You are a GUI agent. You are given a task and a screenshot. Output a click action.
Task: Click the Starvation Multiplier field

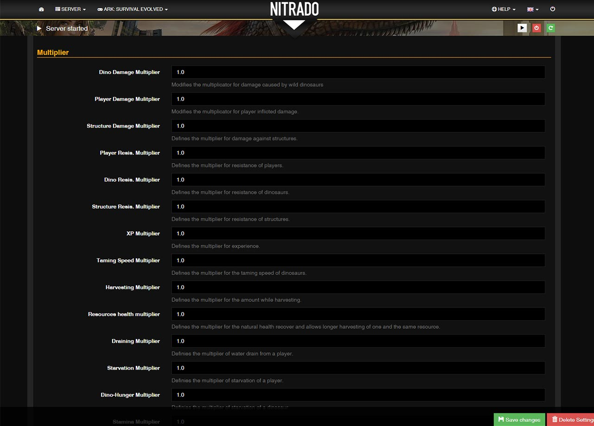(358, 368)
